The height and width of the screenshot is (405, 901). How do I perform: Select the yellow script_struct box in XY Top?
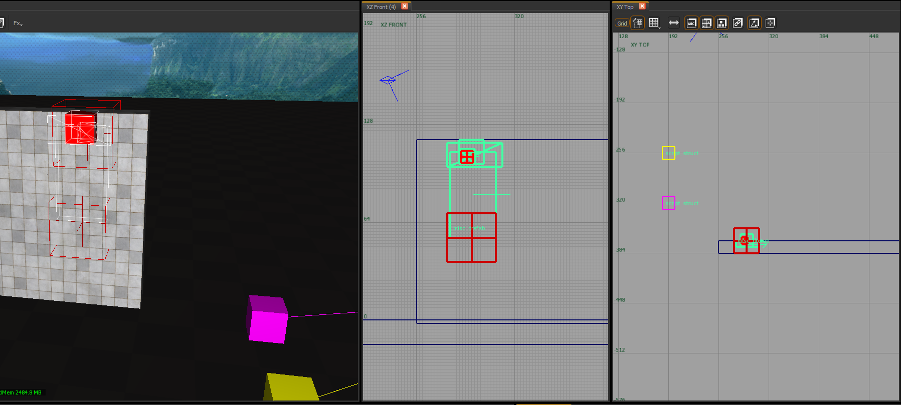(x=668, y=153)
